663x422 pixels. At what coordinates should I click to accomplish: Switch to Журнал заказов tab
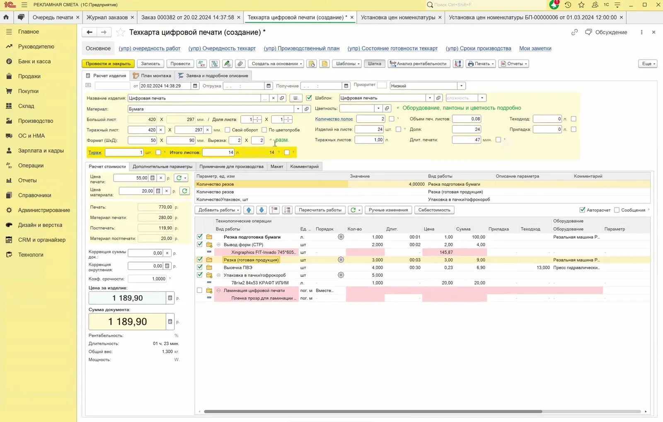(x=107, y=17)
